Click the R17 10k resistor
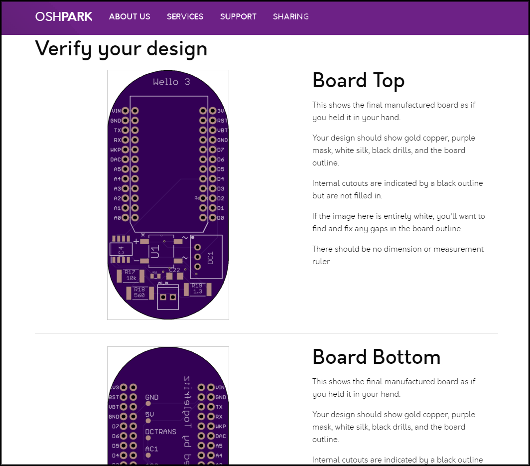The width and height of the screenshot is (530, 466). (x=131, y=276)
